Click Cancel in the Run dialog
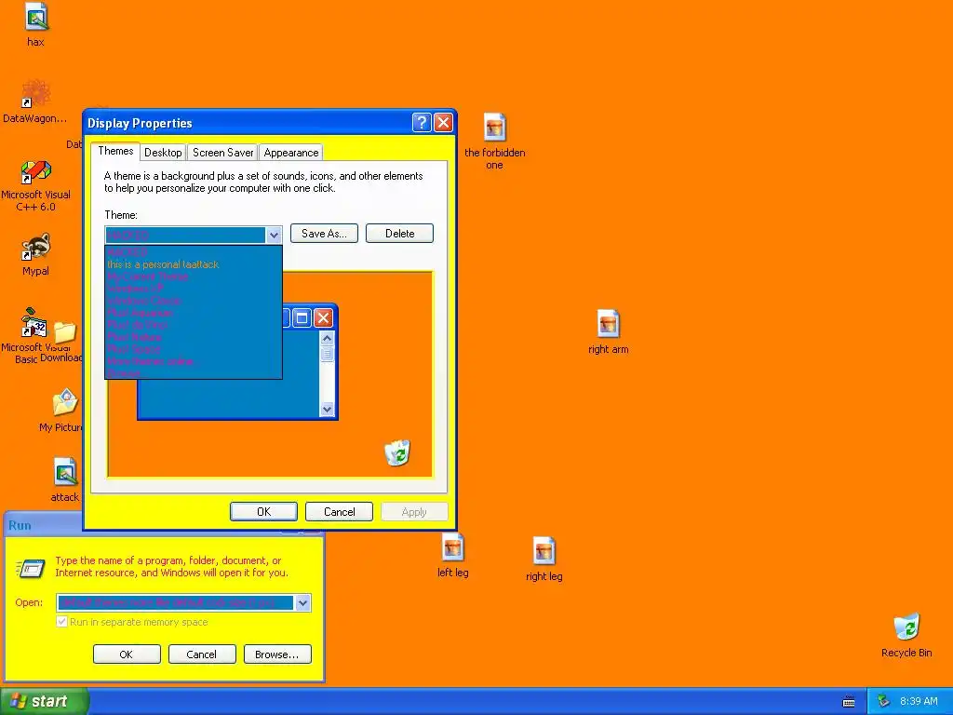Viewport: 953px width, 715px height. [201, 654]
